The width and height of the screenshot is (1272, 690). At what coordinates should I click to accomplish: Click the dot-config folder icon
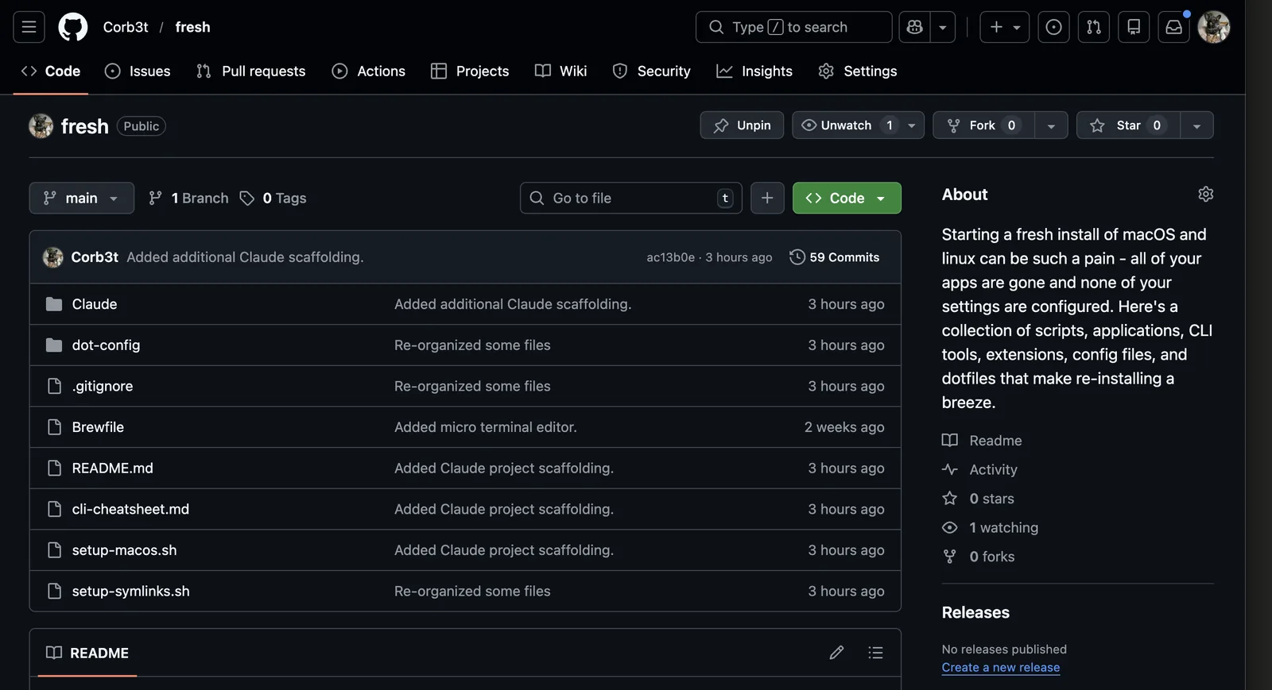pyautogui.click(x=54, y=345)
